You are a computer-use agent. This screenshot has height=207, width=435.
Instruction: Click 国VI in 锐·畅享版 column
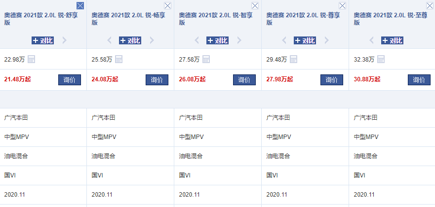(97, 175)
